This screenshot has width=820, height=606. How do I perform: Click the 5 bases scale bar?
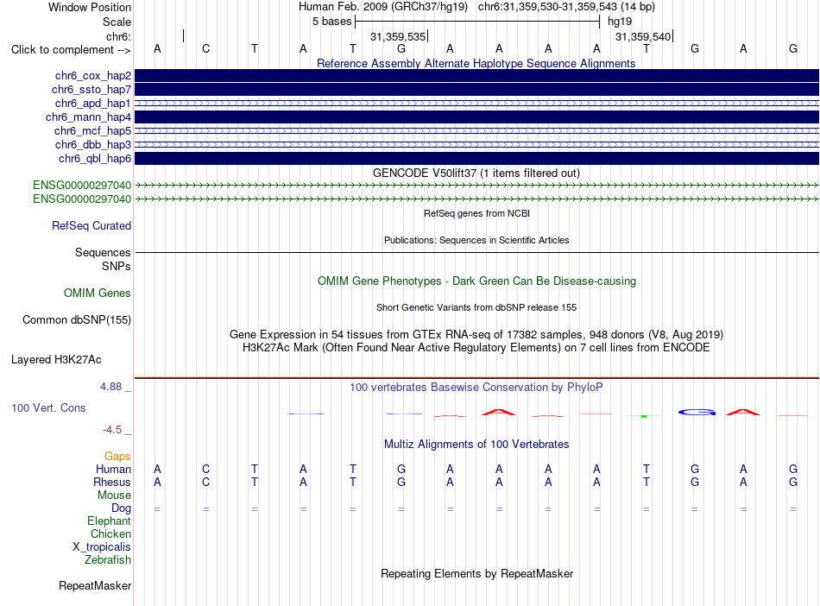477,22
